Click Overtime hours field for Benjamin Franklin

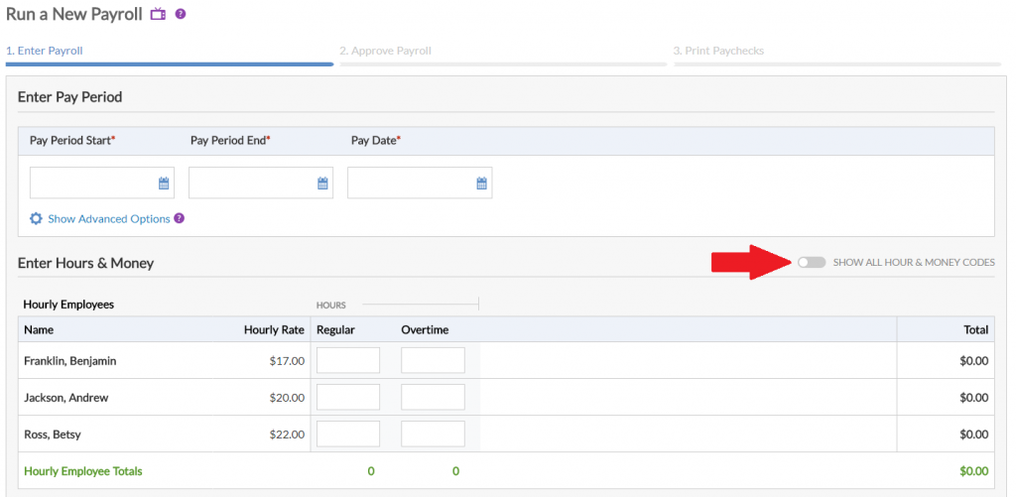pos(433,361)
